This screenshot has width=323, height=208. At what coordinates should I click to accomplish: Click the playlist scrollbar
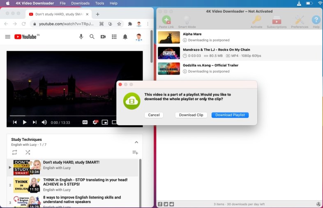point(140,183)
